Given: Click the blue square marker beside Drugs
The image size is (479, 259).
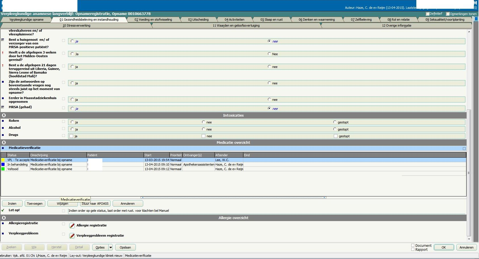Looking at the screenshot, I should (x=3, y=135).
